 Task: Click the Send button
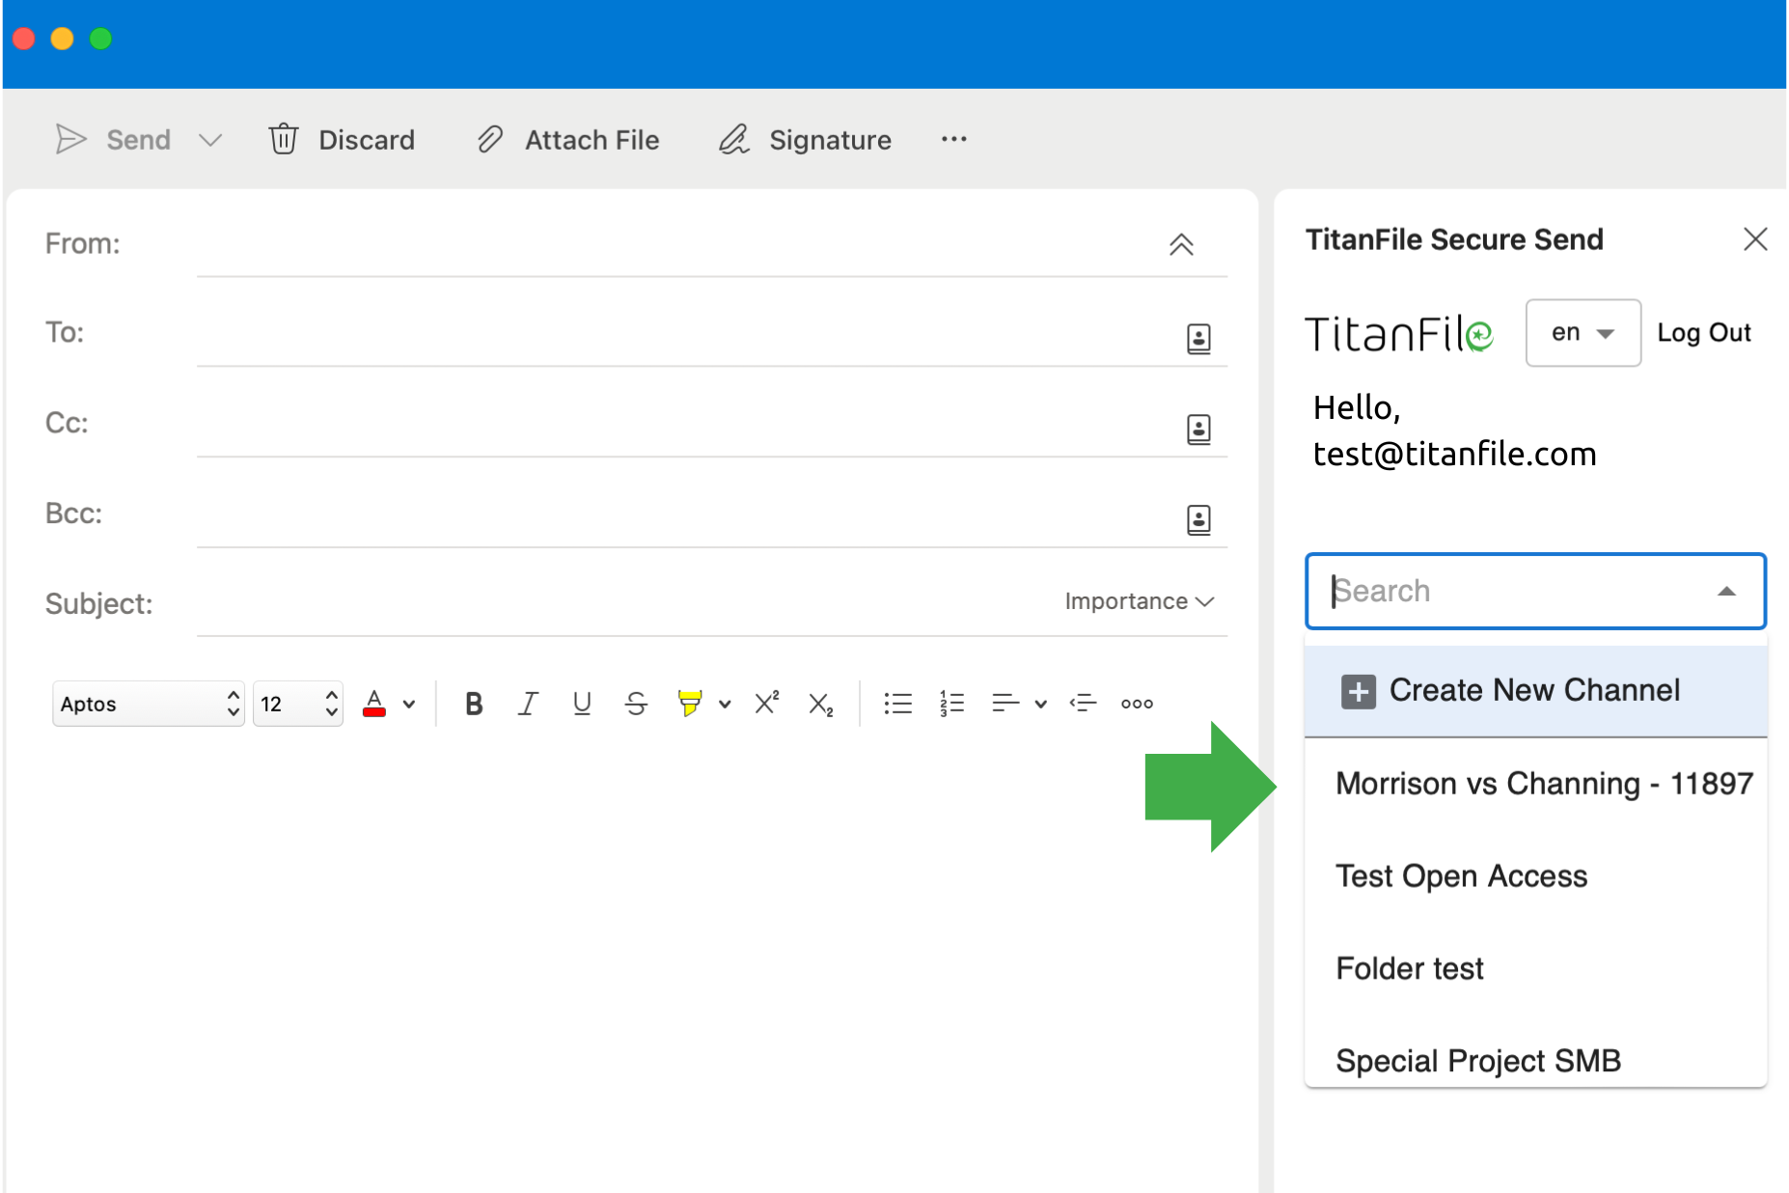(x=113, y=140)
